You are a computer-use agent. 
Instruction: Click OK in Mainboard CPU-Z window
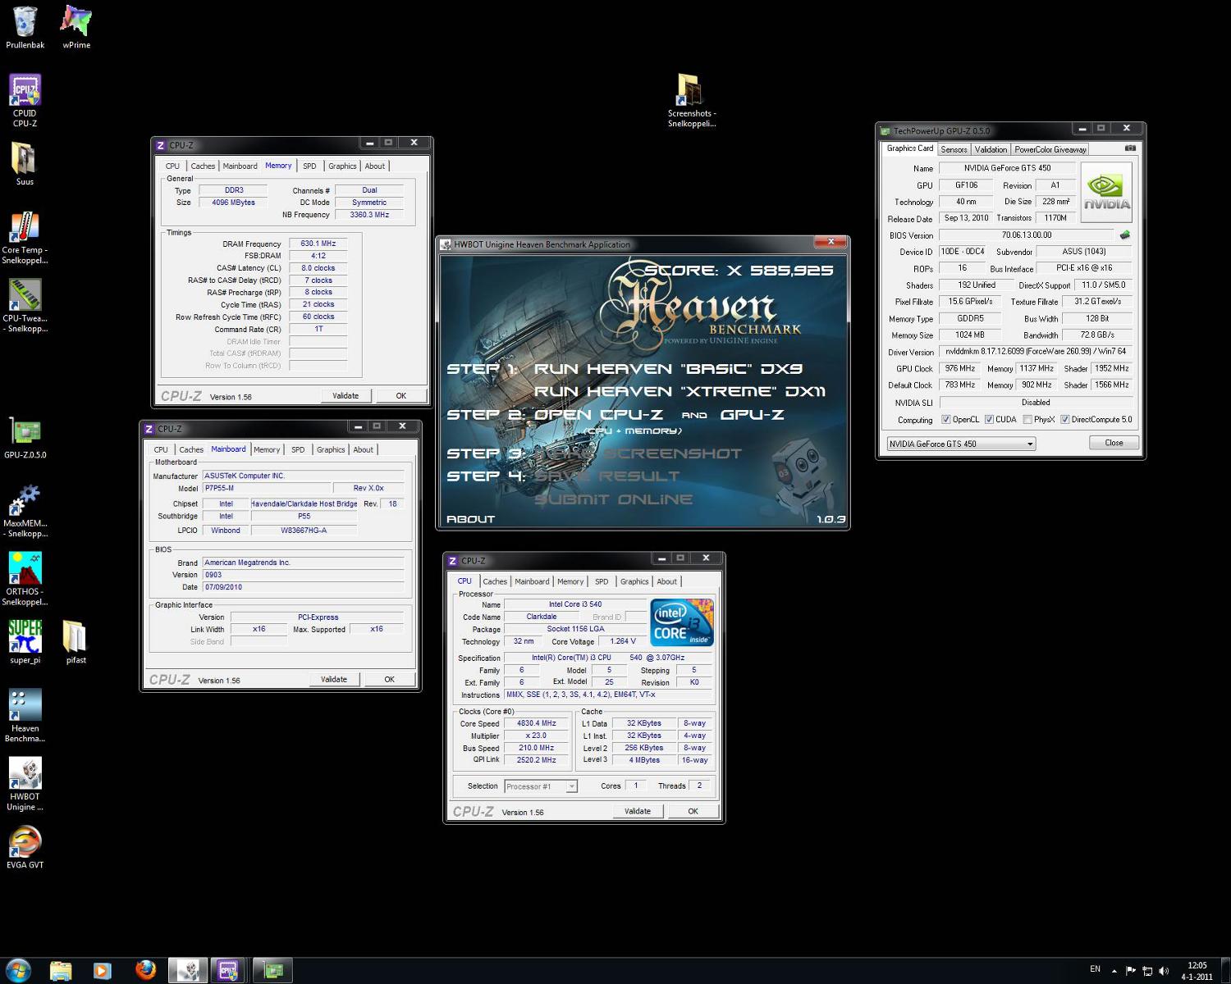(x=389, y=680)
